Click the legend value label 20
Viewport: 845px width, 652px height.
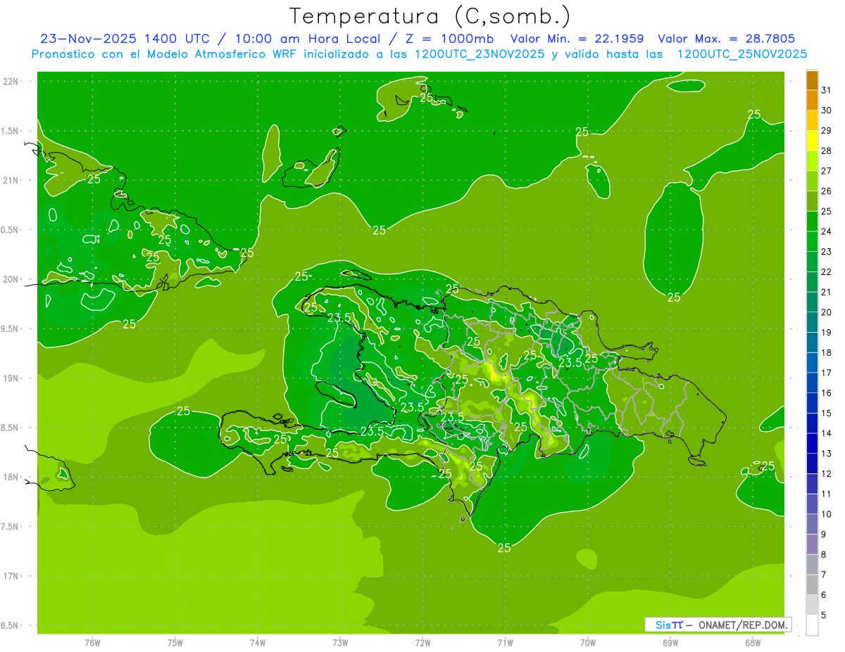(827, 312)
